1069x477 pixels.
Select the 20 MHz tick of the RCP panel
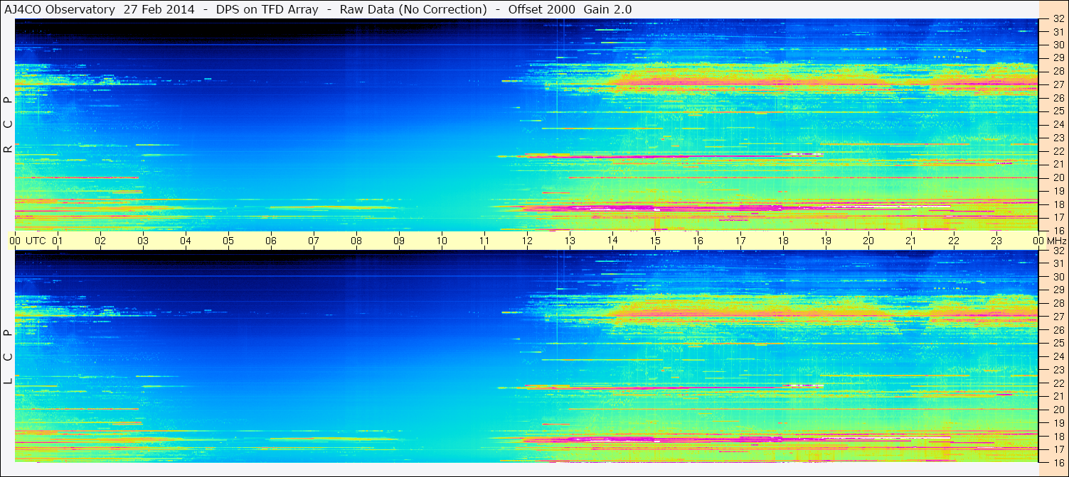tap(1058, 177)
